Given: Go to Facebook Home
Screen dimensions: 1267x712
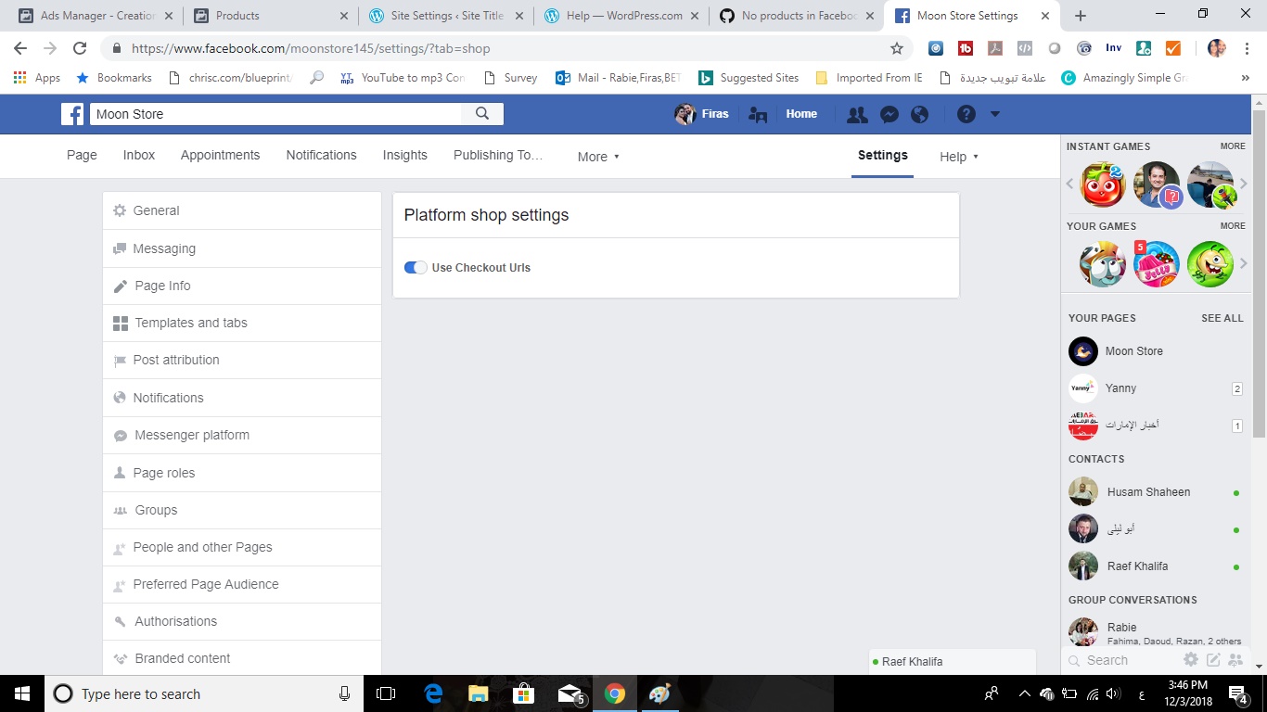Looking at the screenshot, I should pyautogui.click(x=801, y=114).
